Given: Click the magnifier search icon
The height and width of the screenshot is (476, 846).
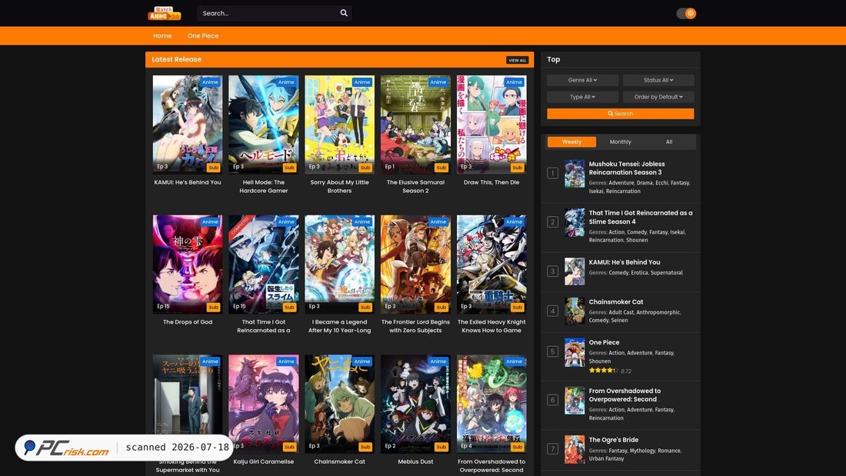Looking at the screenshot, I should [x=344, y=13].
